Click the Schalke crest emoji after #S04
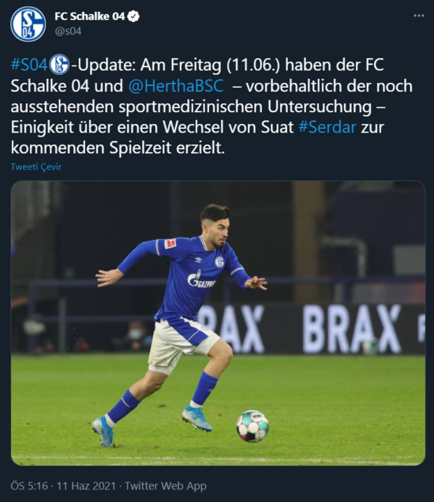Screen dimensions: 434x502 59,65
